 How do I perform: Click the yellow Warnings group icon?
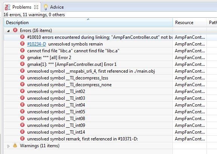pyautogui.click(x=15, y=145)
